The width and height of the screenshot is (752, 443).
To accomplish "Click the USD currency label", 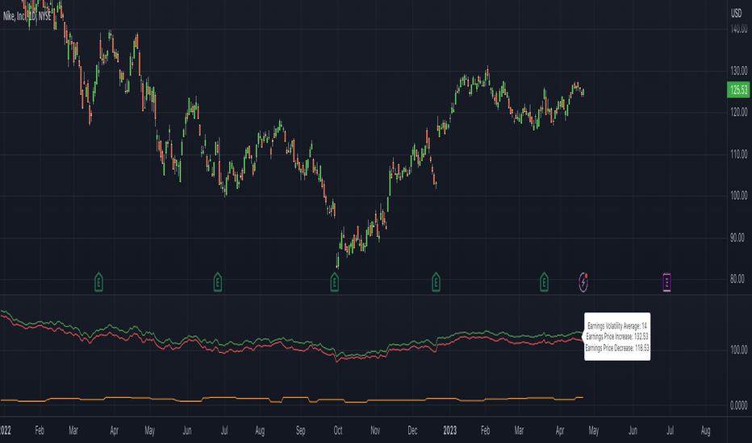I will point(736,14).
